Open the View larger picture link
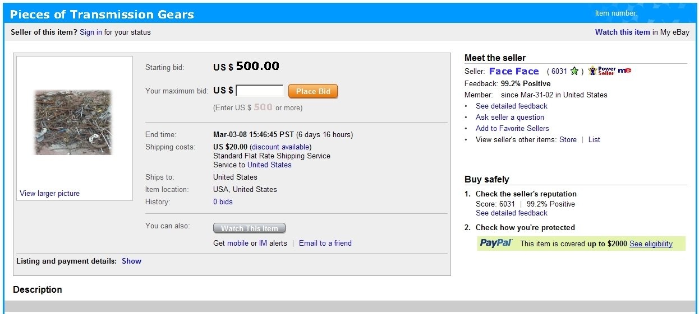This screenshot has height=314, width=699. 49,193
